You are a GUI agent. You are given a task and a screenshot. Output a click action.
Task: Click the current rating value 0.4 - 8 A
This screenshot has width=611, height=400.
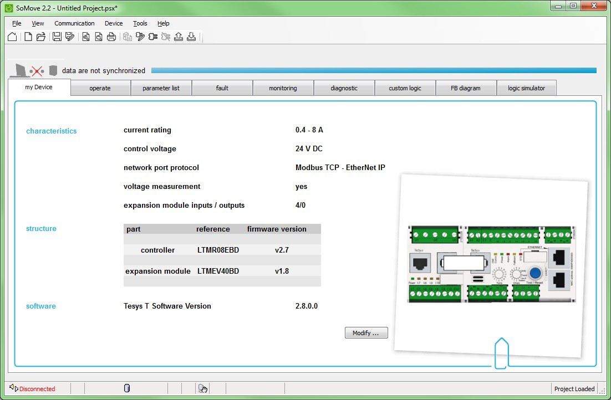tap(309, 130)
